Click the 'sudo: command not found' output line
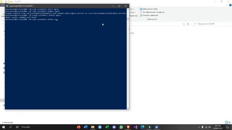The width and height of the screenshot is (232, 130). [21, 17]
